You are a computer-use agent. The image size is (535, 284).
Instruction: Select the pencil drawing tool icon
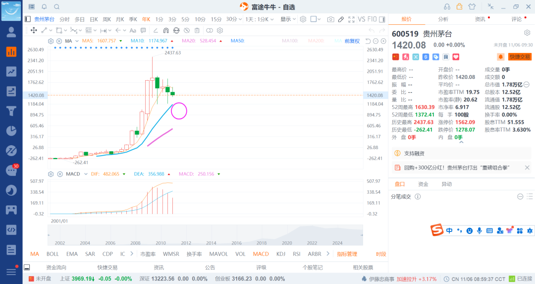click(x=341, y=19)
